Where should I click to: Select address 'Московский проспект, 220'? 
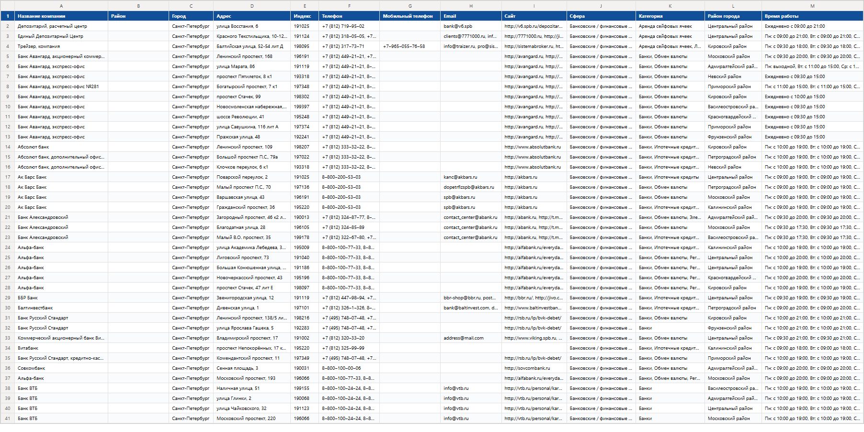click(252, 418)
